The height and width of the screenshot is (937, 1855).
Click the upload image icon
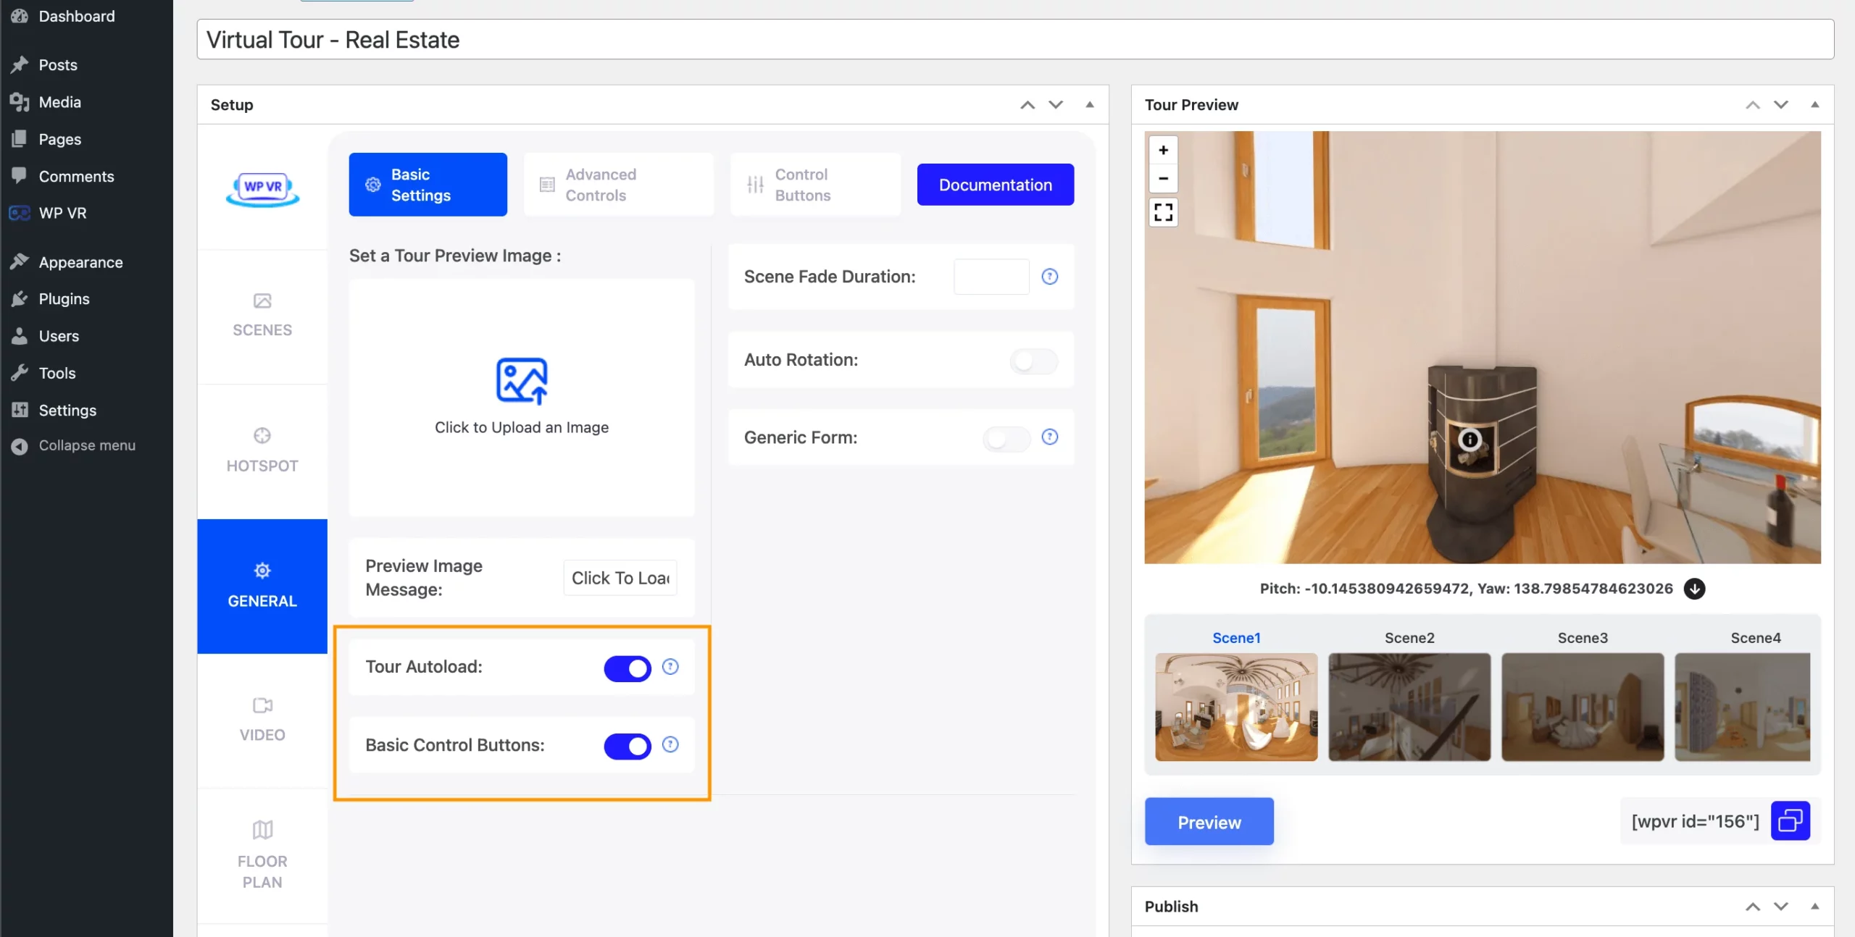tap(521, 382)
